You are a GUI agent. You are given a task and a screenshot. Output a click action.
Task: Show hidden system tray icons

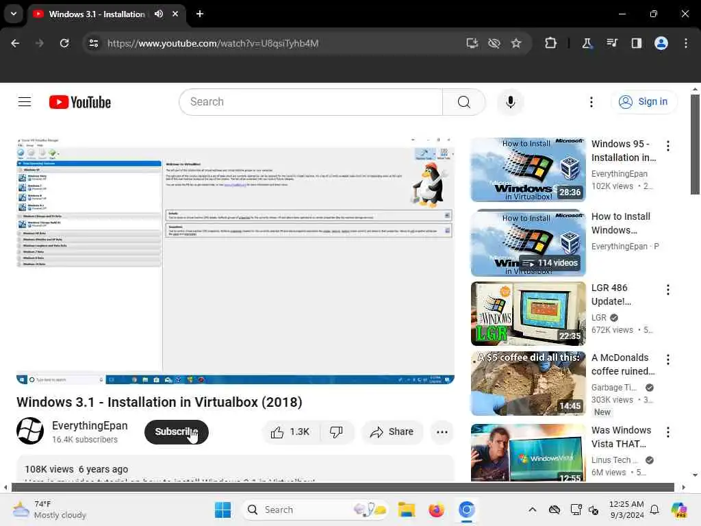tap(532, 510)
